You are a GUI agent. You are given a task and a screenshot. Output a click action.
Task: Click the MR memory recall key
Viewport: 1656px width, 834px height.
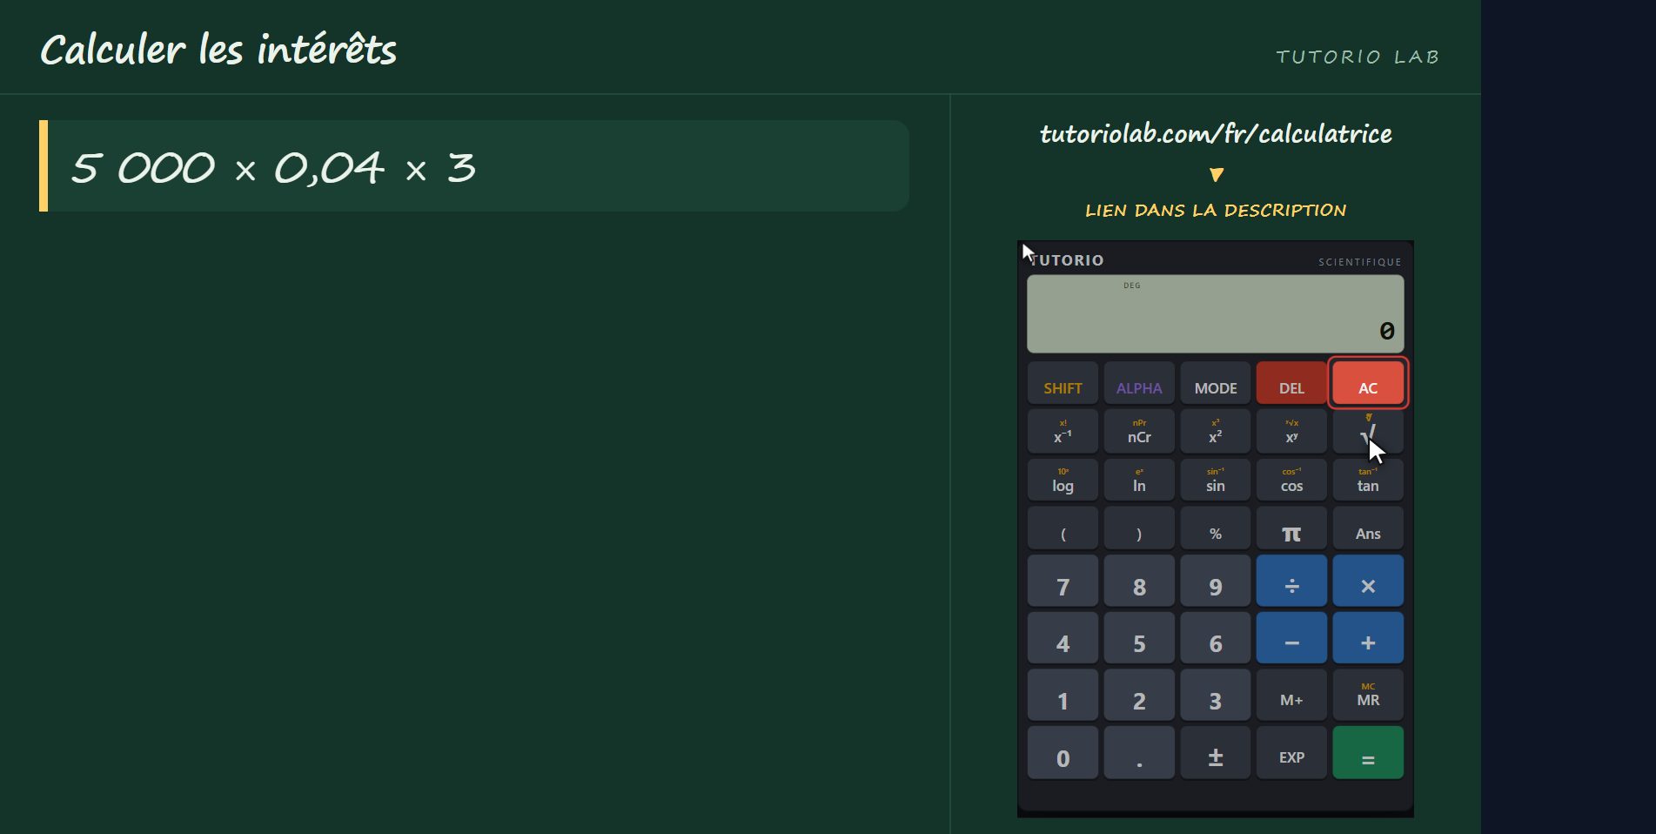point(1368,695)
